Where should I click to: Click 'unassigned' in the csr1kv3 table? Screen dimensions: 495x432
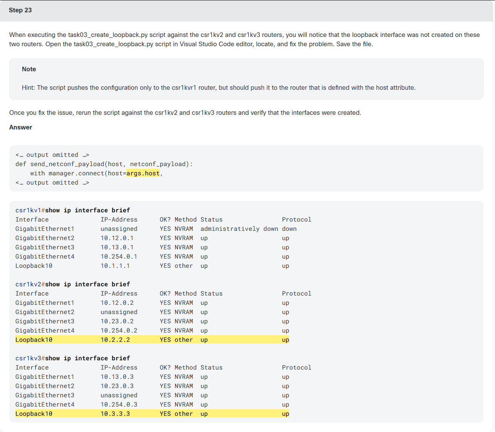(119, 395)
